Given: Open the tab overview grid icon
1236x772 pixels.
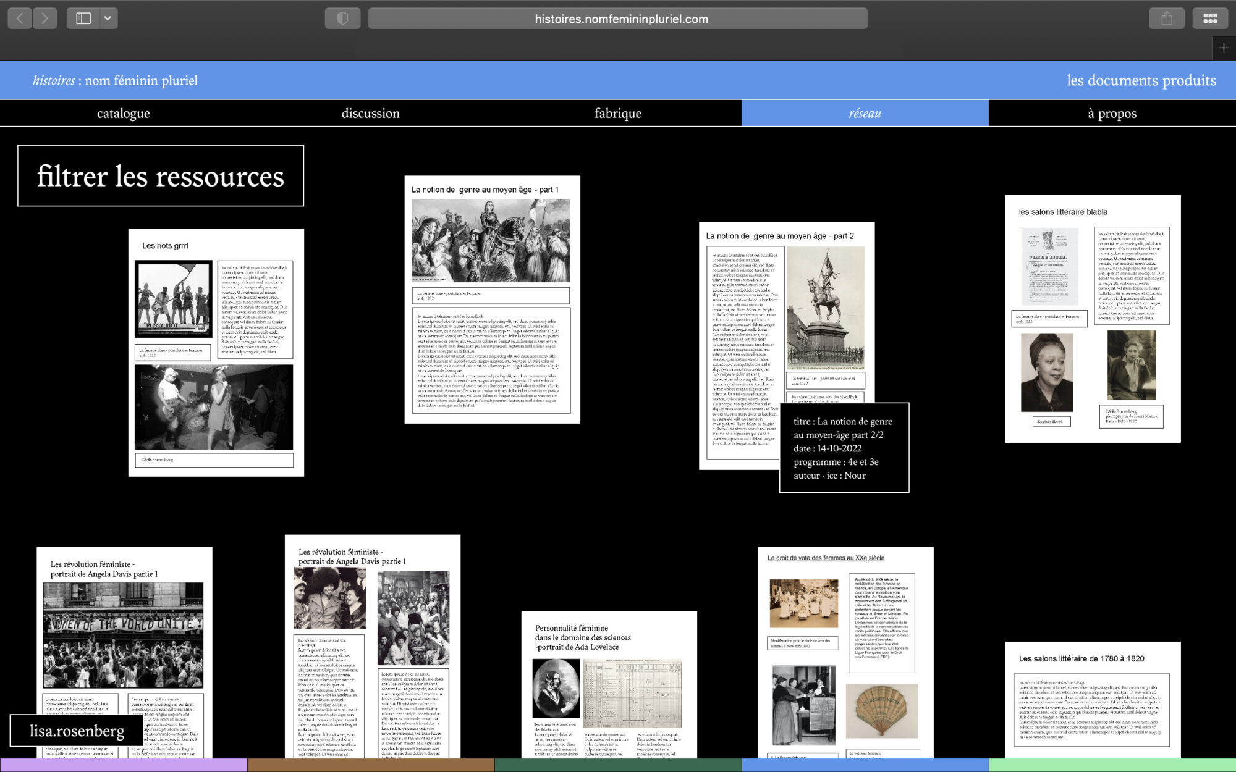Looking at the screenshot, I should click(x=1209, y=19).
